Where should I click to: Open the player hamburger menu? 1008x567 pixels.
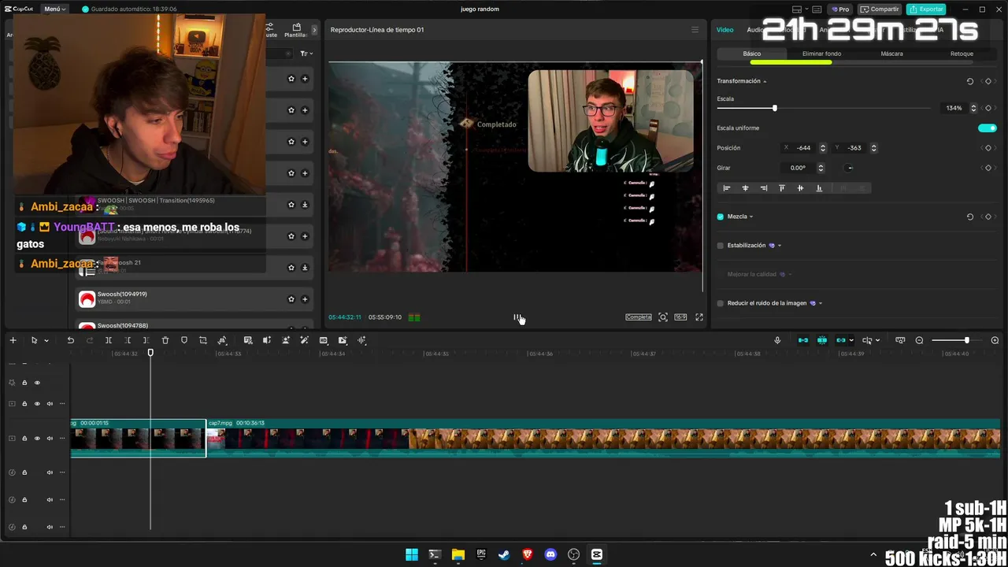tap(695, 30)
